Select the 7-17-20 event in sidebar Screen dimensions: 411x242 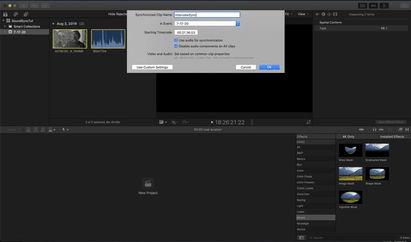pos(24,32)
